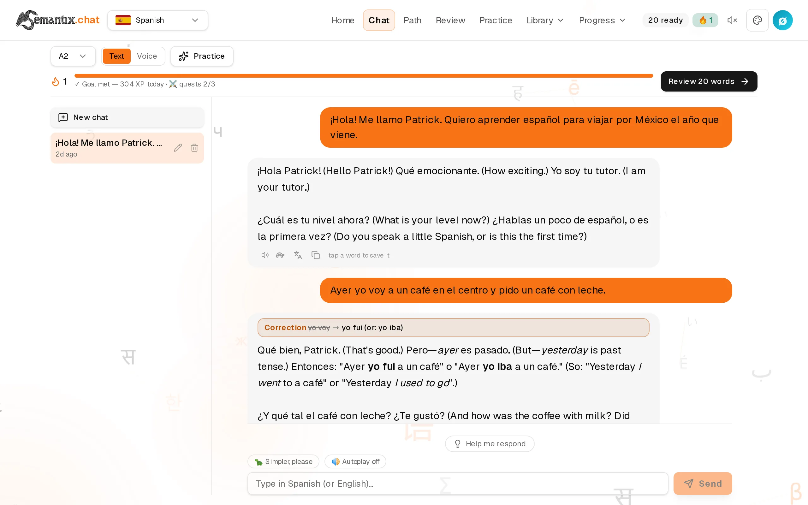Viewport: 808px width, 505px height.
Task: Expand the Library menu
Action: pos(545,21)
